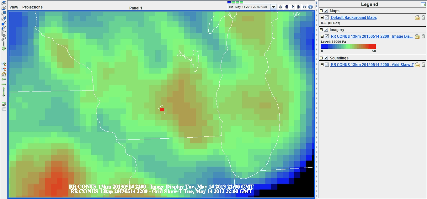Click the Image Display caption on the map
This screenshot has height=199, width=427.
pos(161,187)
